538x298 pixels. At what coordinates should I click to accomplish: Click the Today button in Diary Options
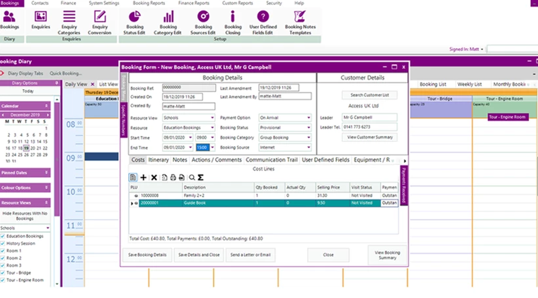tap(28, 91)
